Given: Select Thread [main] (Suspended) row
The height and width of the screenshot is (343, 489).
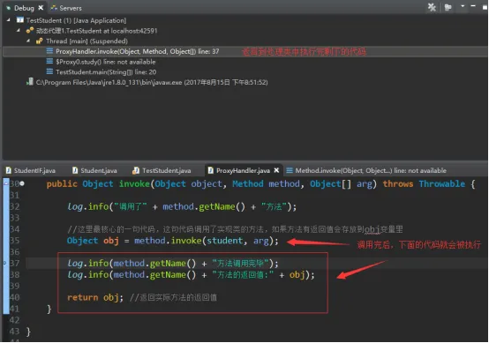Looking at the screenshot, I should tap(87, 41).
